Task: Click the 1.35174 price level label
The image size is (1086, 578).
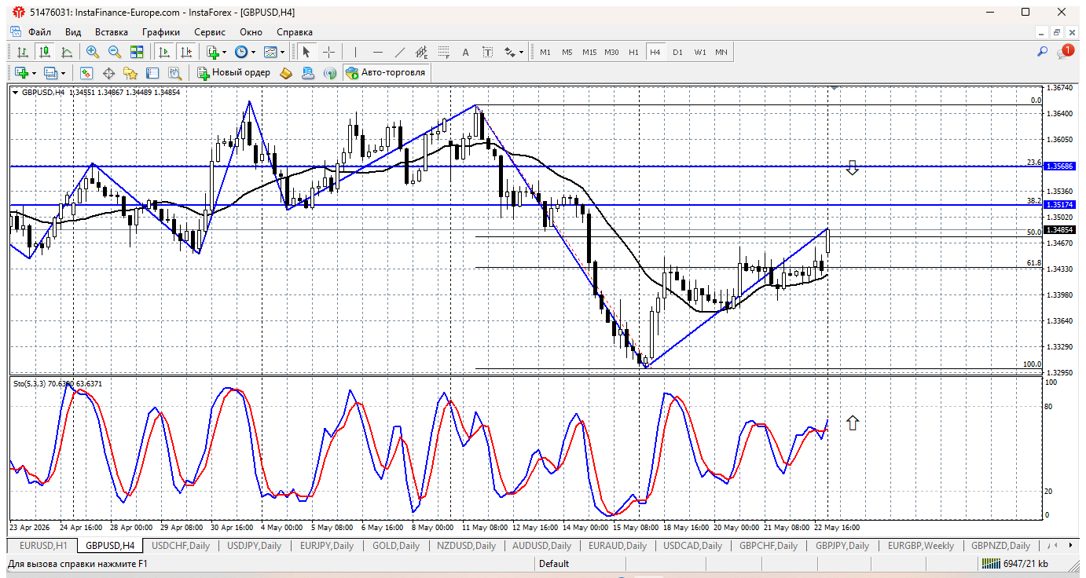Action: [1059, 205]
